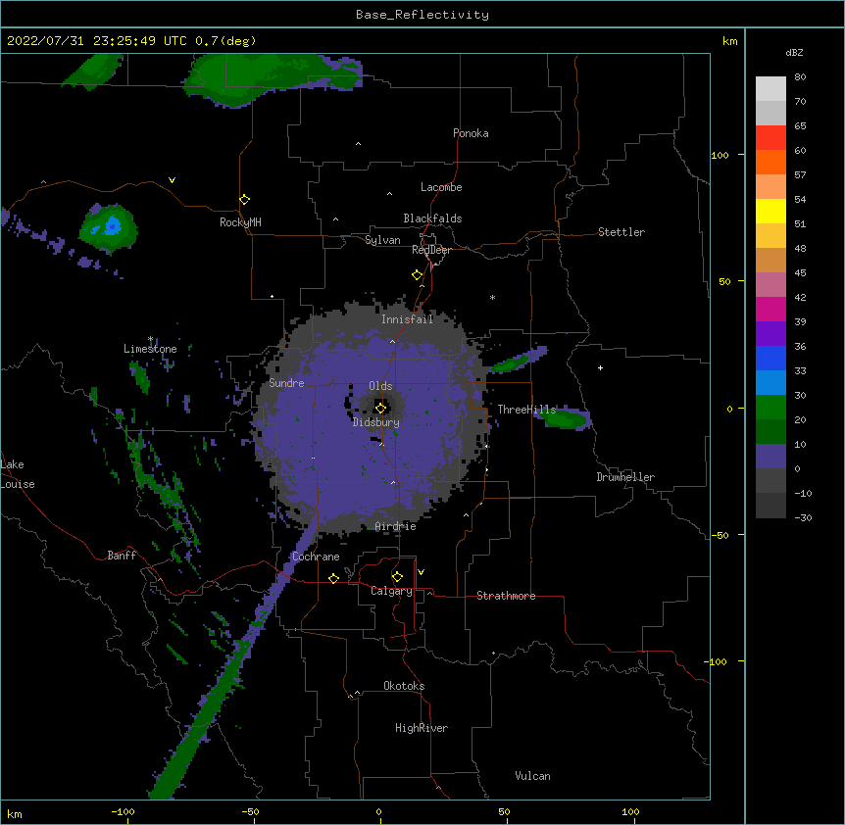The image size is (845, 825).
Task: Click the blue 36 dBZ color swatch
Action: pyautogui.click(x=770, y=358)
